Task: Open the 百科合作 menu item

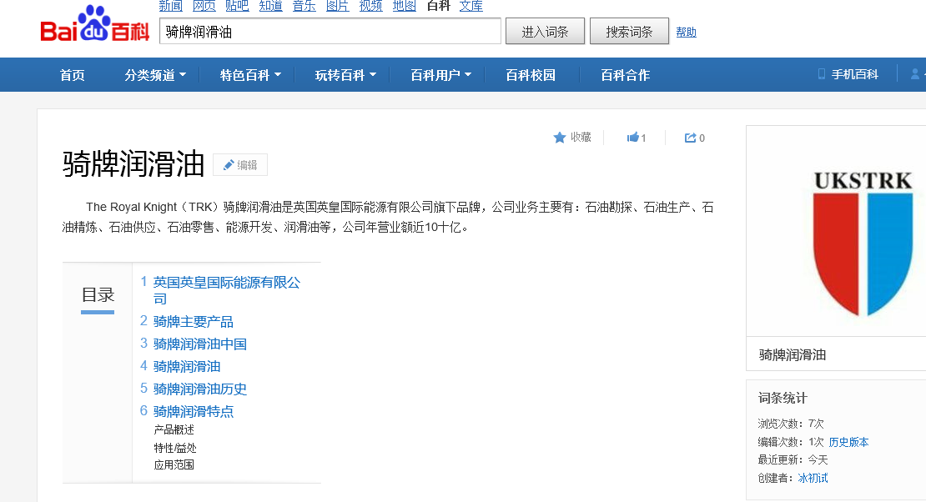Action: tap(626, 75)
